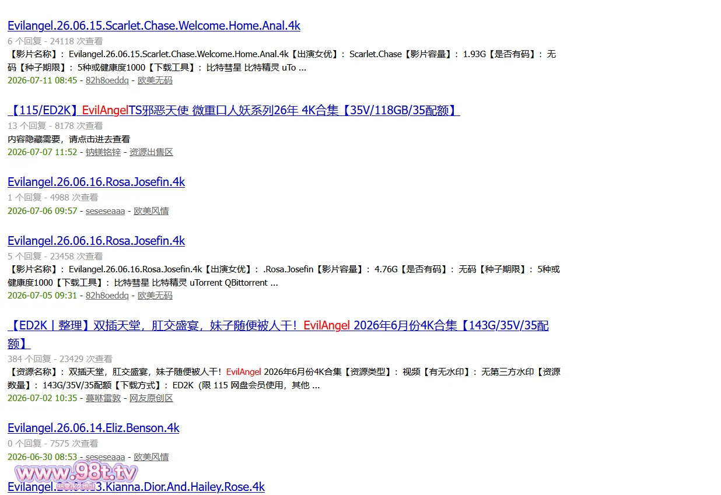Image resolution: width=721 pixels, height=495 pixels.
Task: View profile of author 钠镁铬锌
Action: coord(103,152)
